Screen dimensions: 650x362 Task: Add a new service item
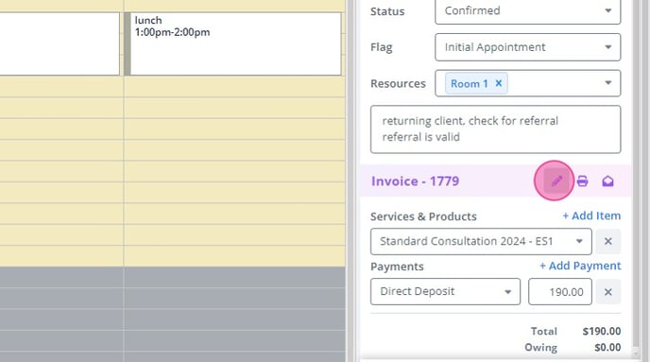click(x=591, y=215)
